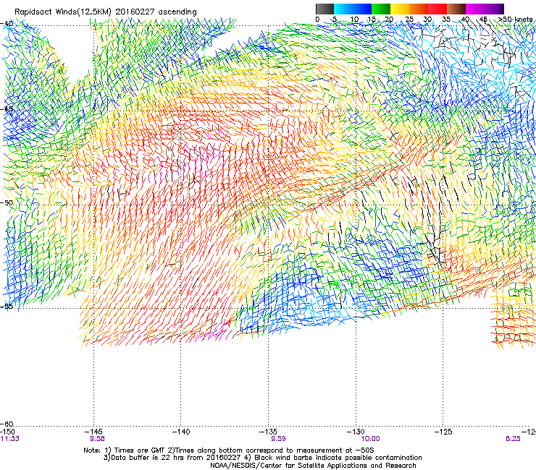Click the -45 latitude axis label

(x=7, y=109)
